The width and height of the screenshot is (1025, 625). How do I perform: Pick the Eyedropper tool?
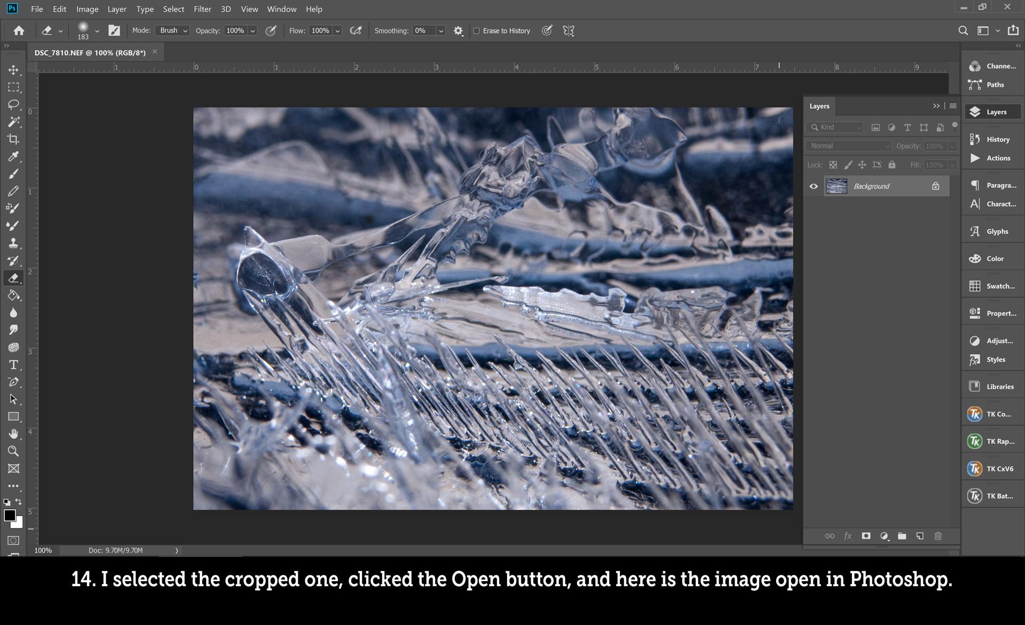click(14, 156)
